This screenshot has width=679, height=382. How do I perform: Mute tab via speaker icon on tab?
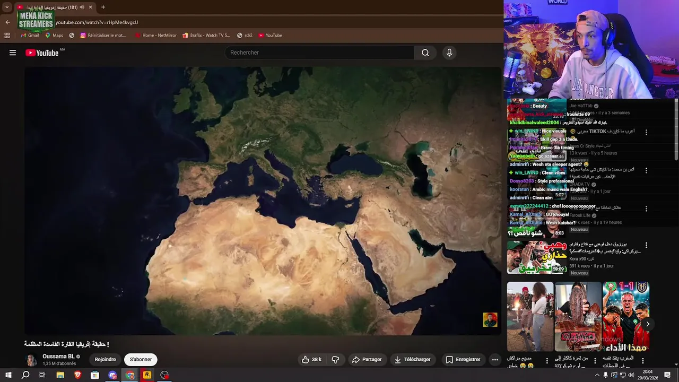coord(82,7)
